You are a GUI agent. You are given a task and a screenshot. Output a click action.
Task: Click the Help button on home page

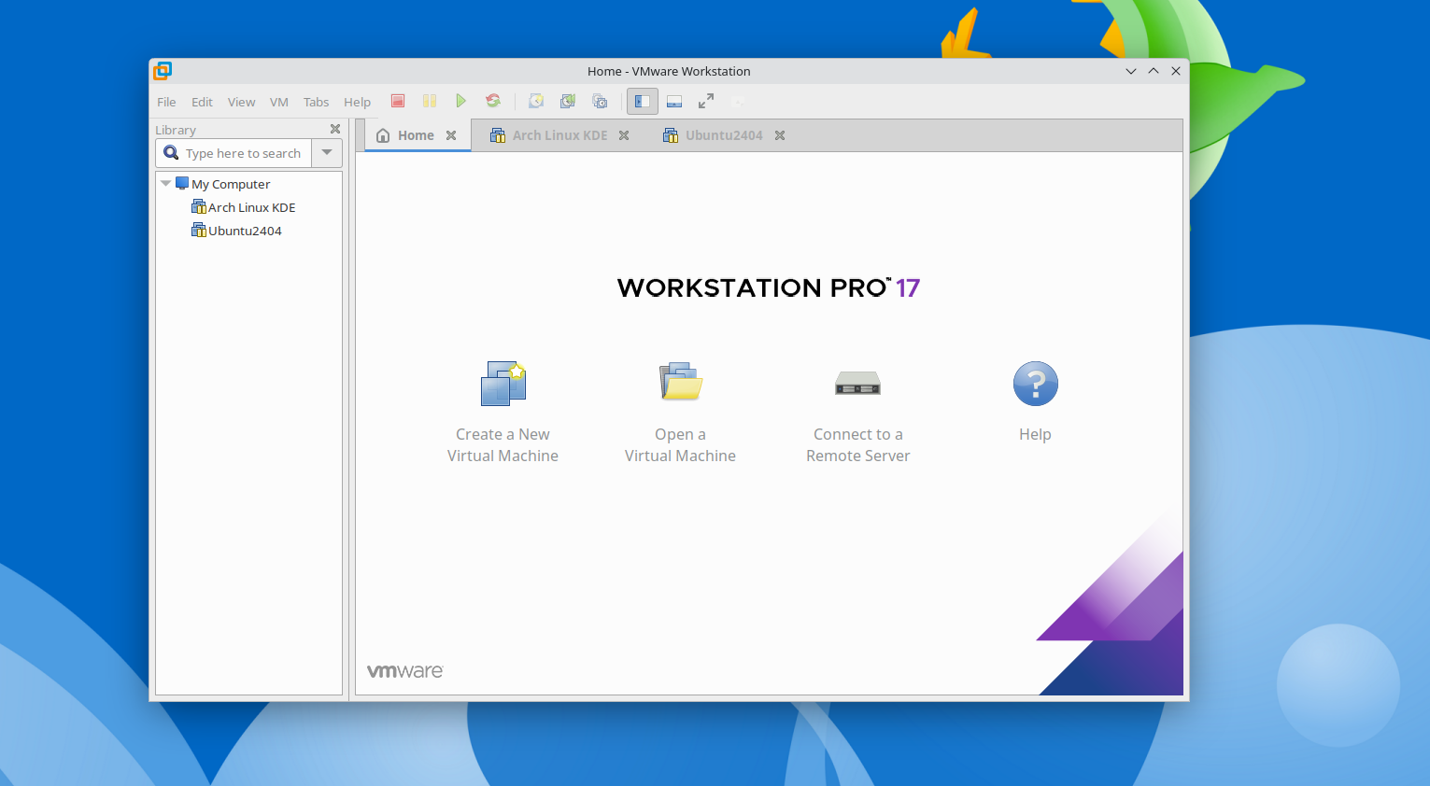tap(1035, 384)
